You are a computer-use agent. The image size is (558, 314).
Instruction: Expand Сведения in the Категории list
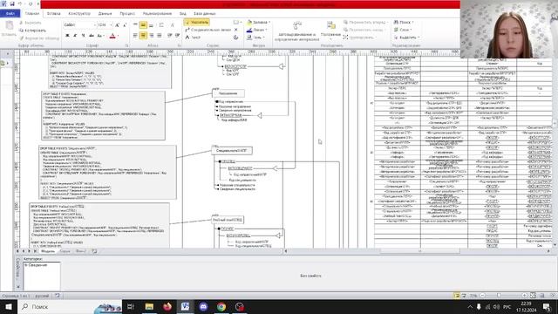click(26, 265)
